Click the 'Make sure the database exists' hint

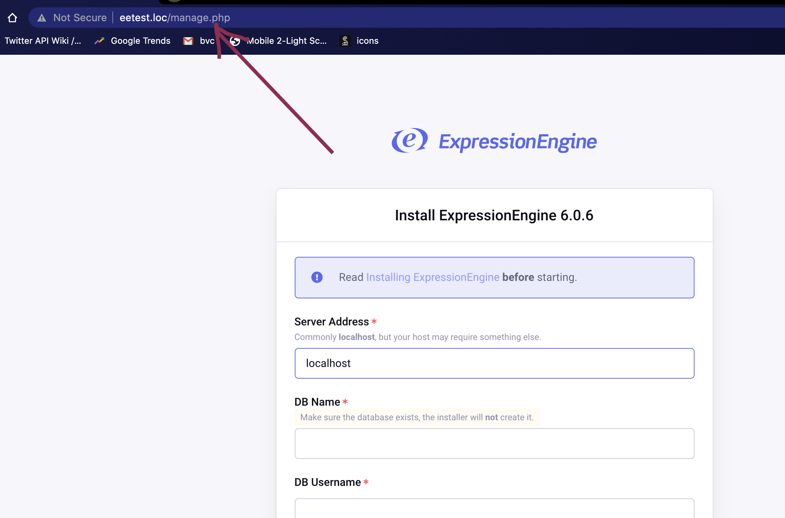[x=417, y=417]
